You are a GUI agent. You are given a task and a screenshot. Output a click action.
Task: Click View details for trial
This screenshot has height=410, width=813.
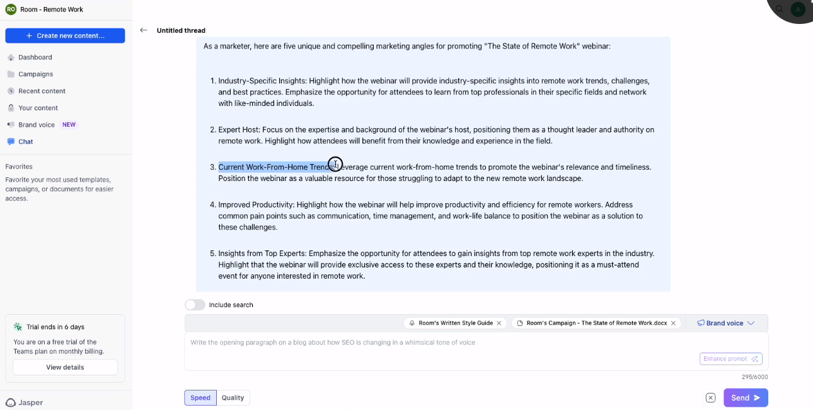[x=65, y=367]
